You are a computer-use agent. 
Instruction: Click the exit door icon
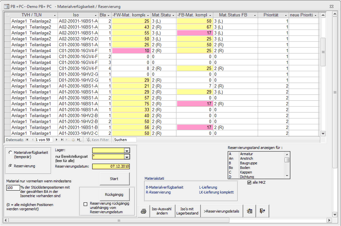pos(262,211)
